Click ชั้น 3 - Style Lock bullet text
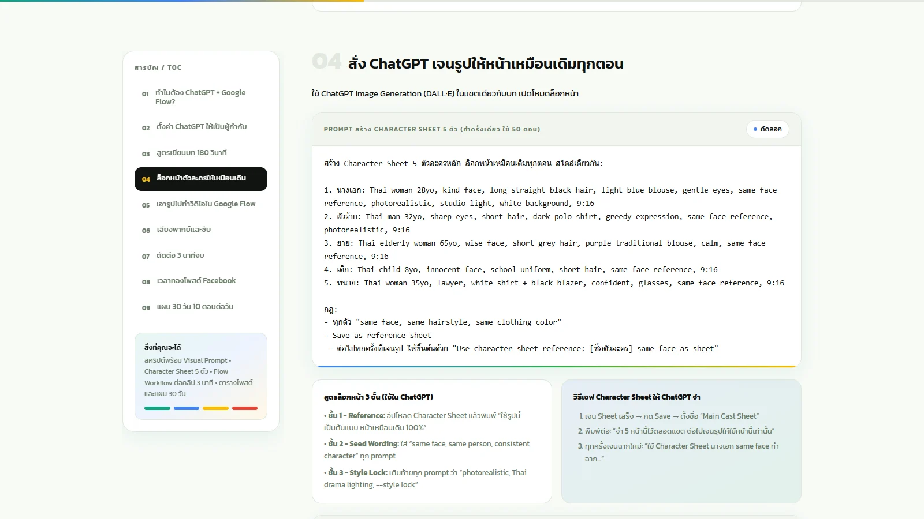This screenshot has width=924, height=519. pyautogui.click(x=425, y=479)
